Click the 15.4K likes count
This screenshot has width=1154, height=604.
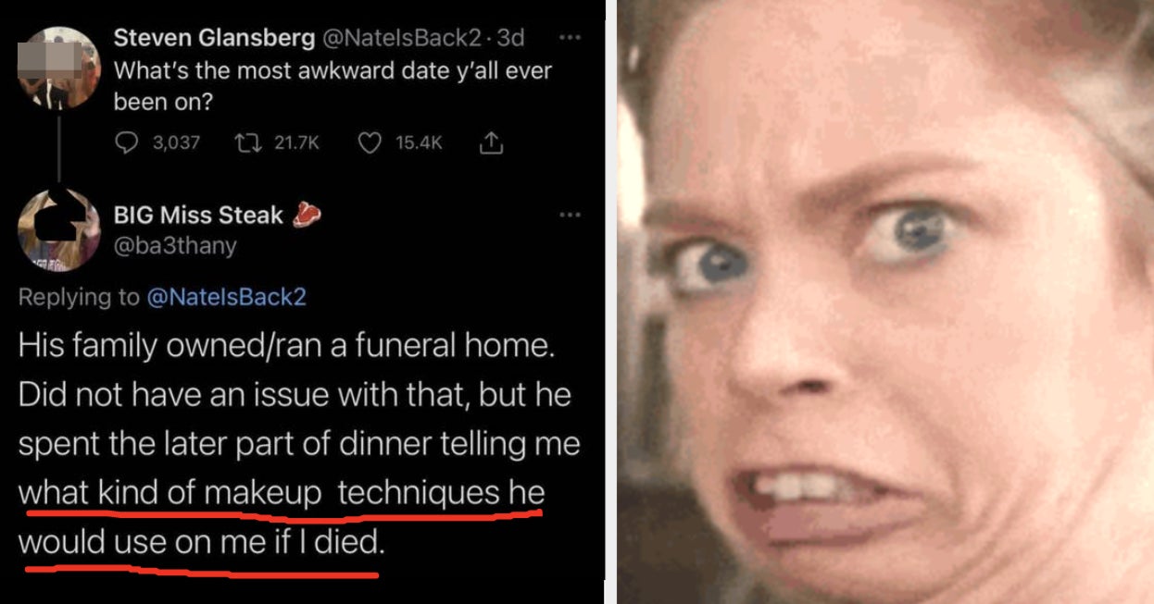[x=419, y=142]
